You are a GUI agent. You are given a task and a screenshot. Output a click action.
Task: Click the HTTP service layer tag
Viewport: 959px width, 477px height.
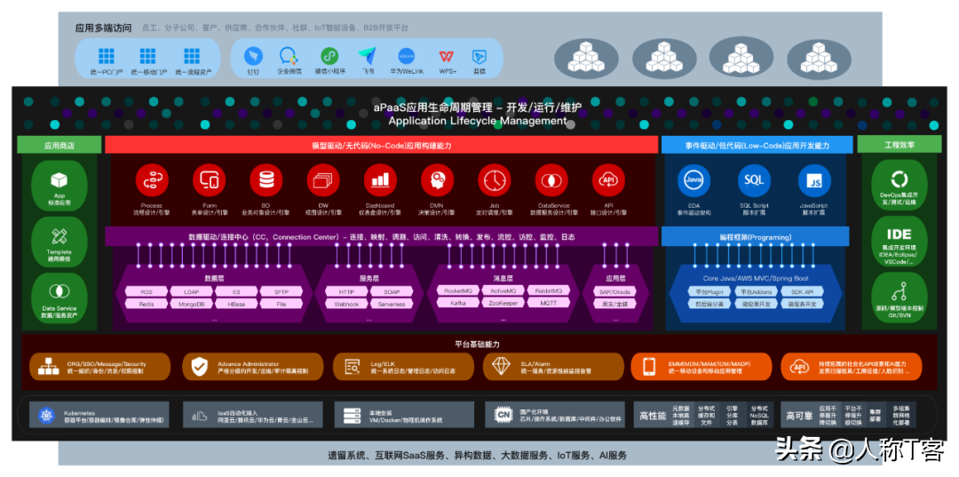(346, 291)
